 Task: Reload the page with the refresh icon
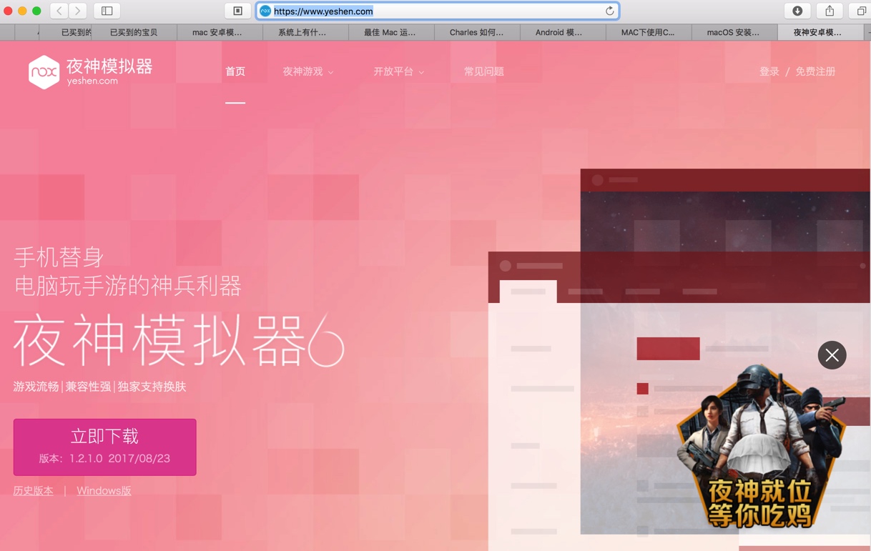pos(609,11)
